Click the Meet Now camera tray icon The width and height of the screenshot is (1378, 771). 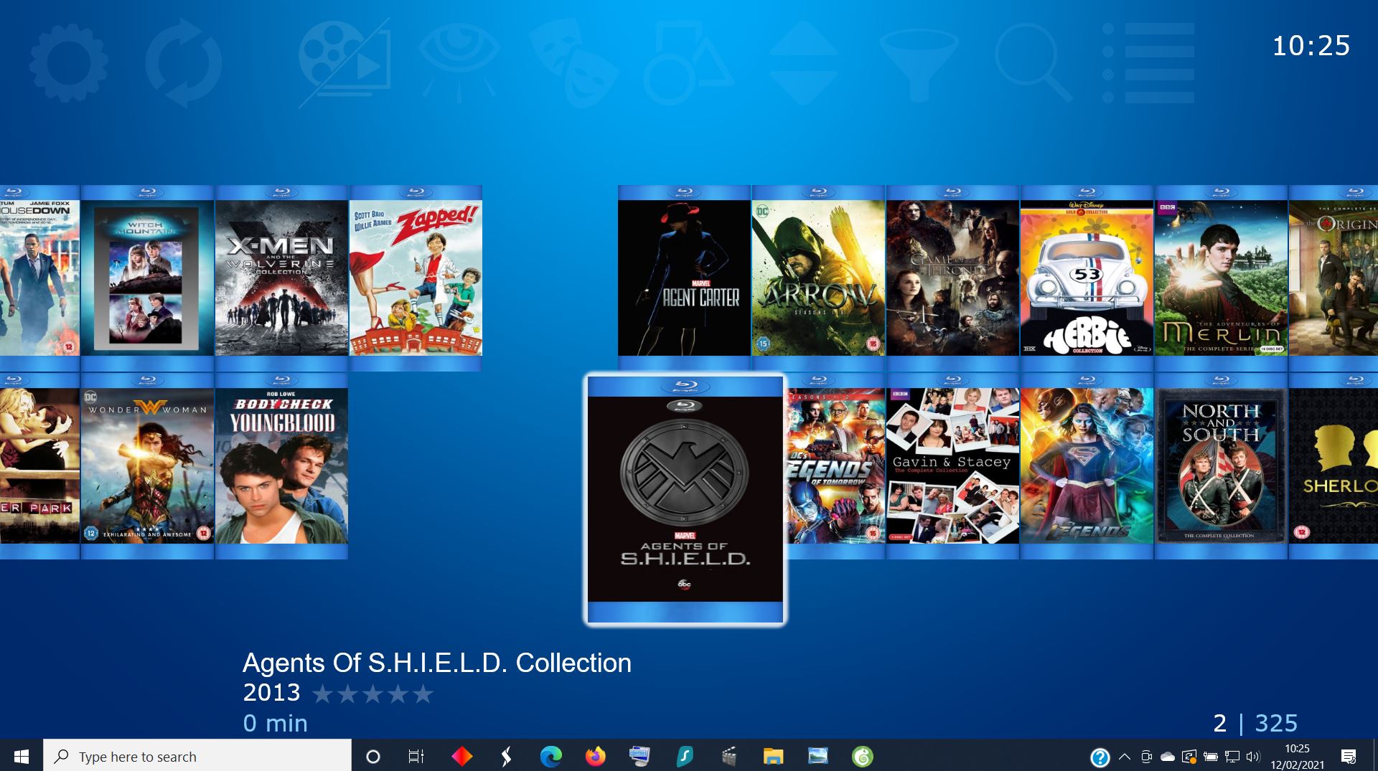pyautogui.click(x=1146, y=756)
